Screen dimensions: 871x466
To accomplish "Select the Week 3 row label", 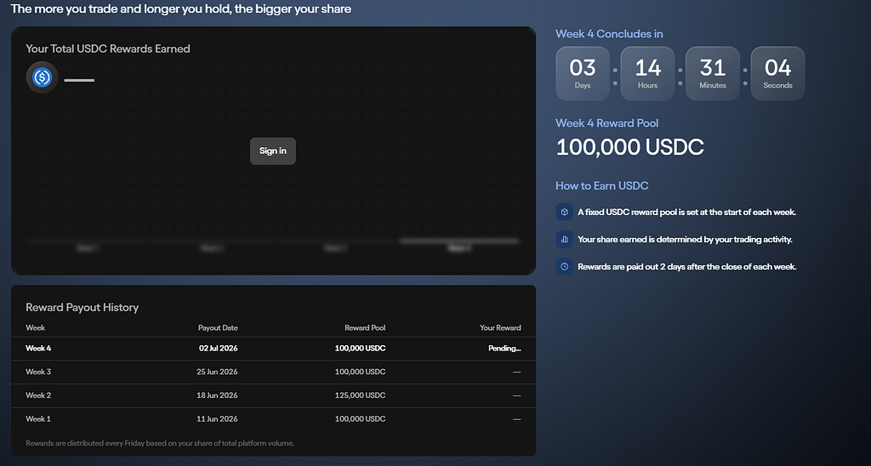I will pos(38,372).
